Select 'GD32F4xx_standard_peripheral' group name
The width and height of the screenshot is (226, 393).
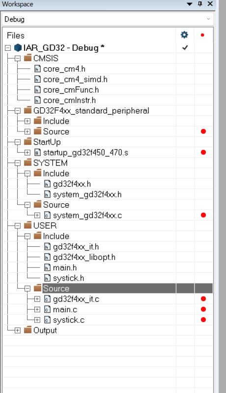(91, 111)
